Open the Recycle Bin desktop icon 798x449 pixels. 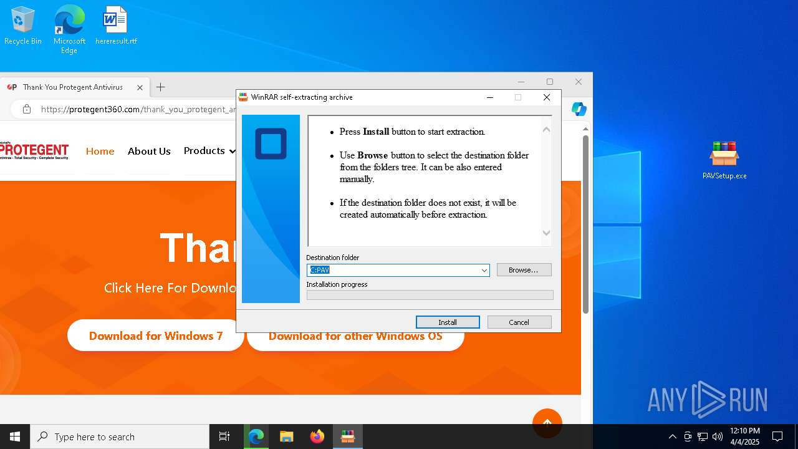(23, 25)
